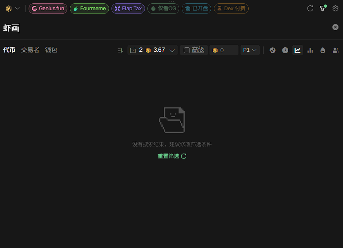Screen dimensions: 343x248
Task: Open the BNB chain selector dropdown
Action: (13, 9)
